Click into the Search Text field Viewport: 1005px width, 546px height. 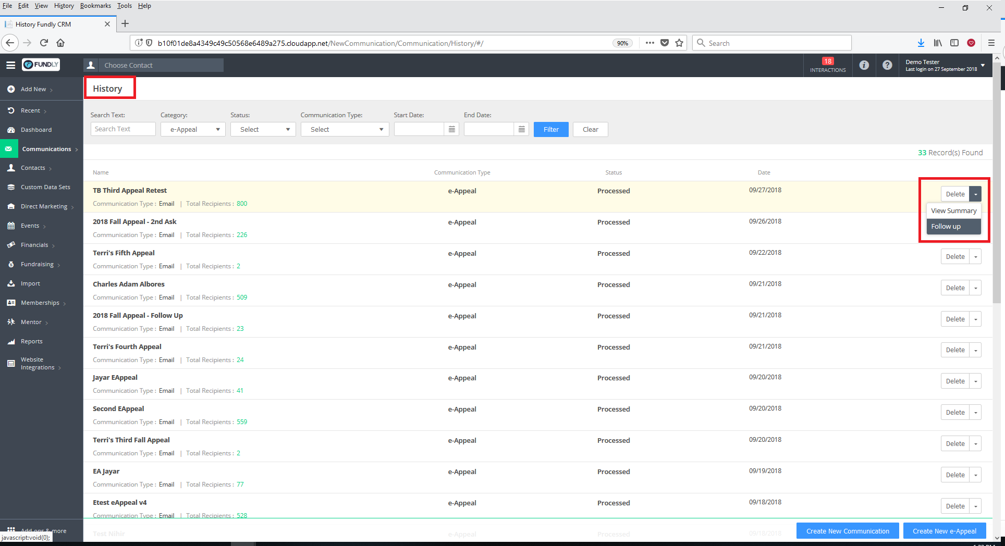coord(123,129)
